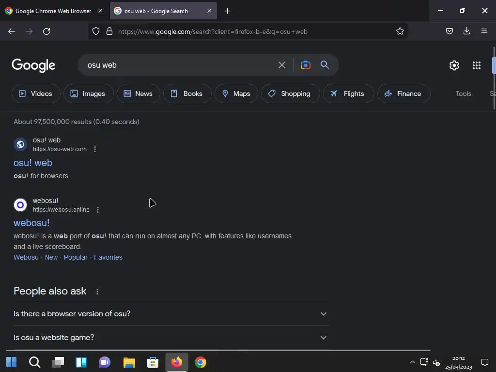This screenshot has width=496, height=372.
Task: Submit search with magnifying glass icon
Action: pyautogui.click(x=325, y=65)
